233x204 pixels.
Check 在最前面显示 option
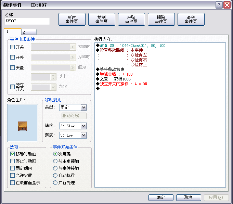tap(12, 182)
